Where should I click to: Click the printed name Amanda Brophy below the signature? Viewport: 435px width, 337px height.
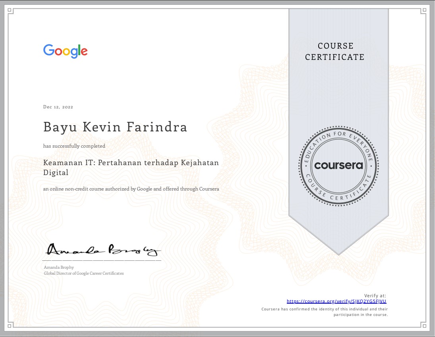pyautogui.click(x=59, y=267)
